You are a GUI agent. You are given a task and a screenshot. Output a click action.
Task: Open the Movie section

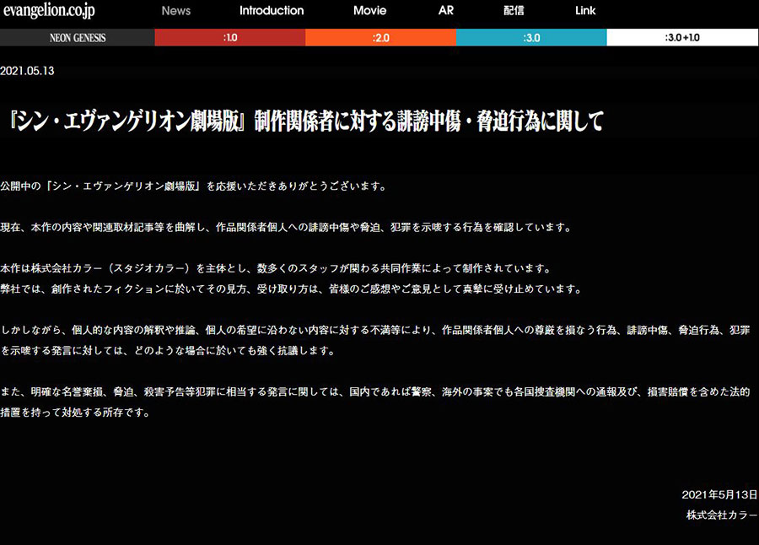pyautogui.click(x=370, y=11)
